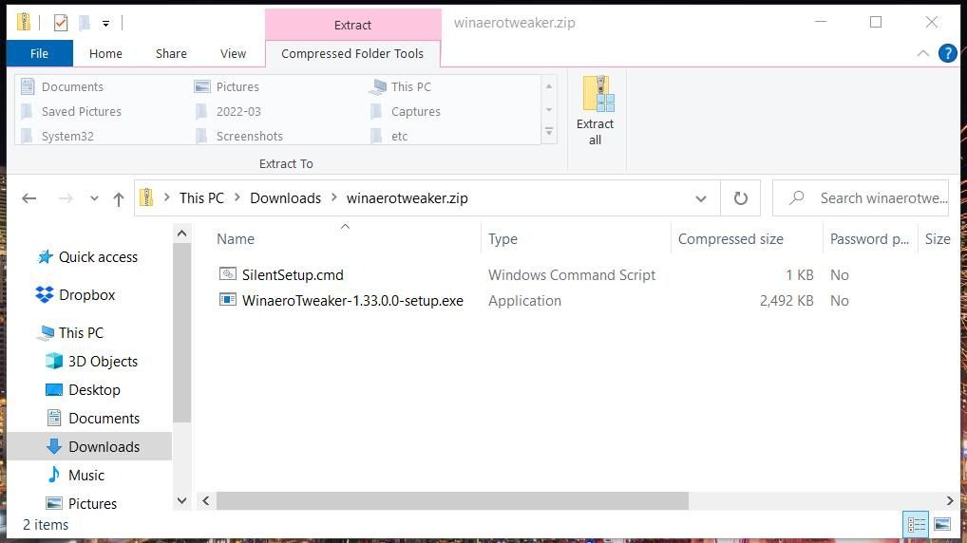Expand the Extract To gallery More arrow

(x=549, y=132)
